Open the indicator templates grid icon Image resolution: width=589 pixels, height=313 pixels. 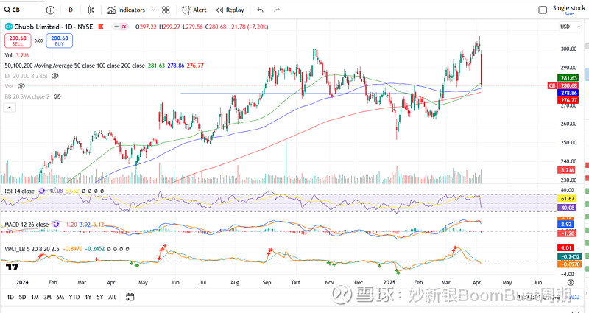coord(166,10)
